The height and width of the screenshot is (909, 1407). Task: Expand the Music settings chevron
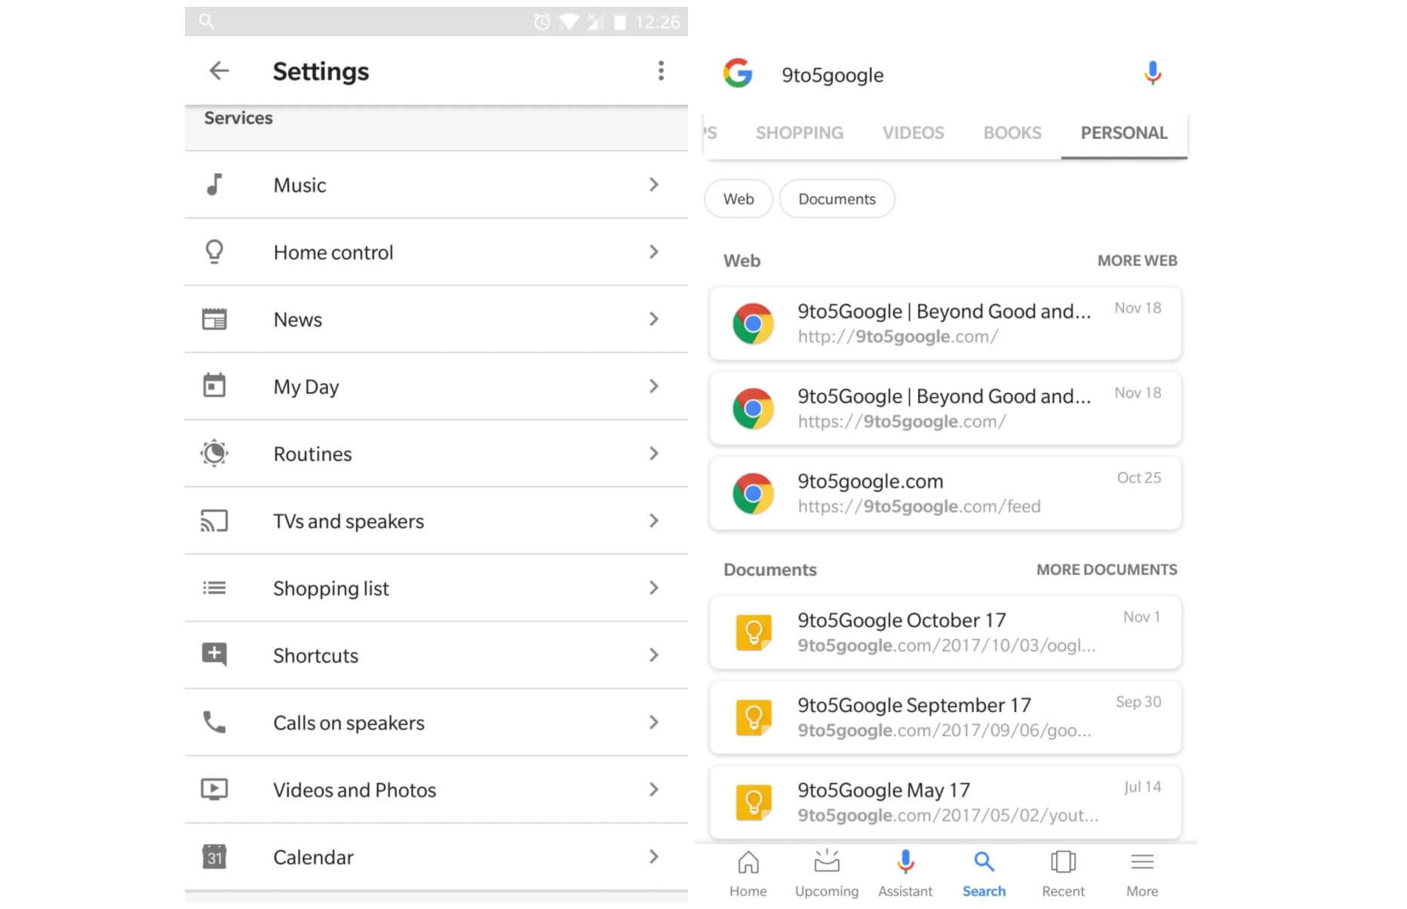tap(653, 185)
